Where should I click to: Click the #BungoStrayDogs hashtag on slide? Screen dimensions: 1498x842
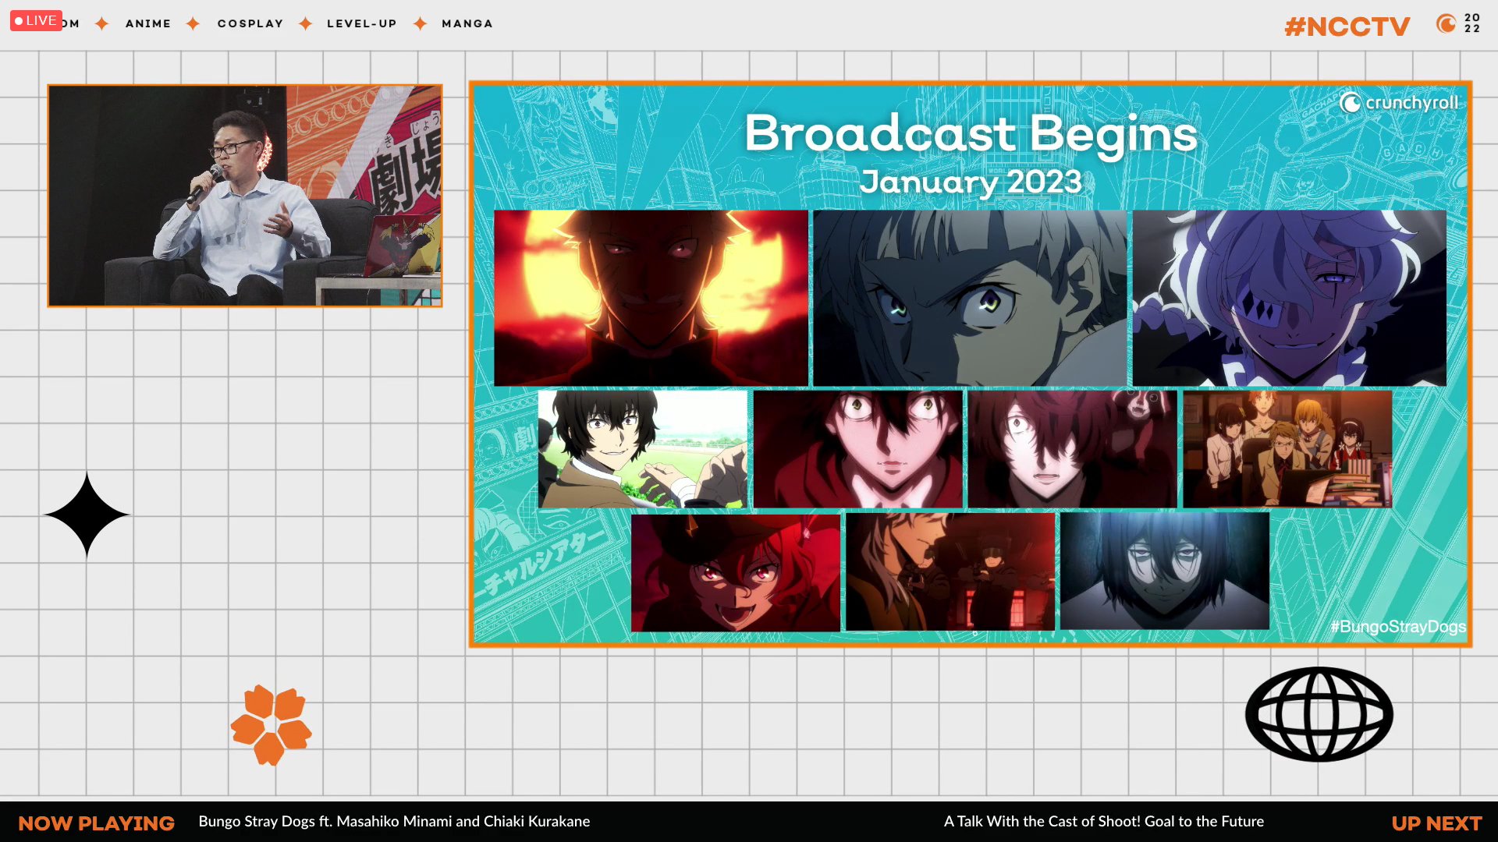coord(1397,627)
